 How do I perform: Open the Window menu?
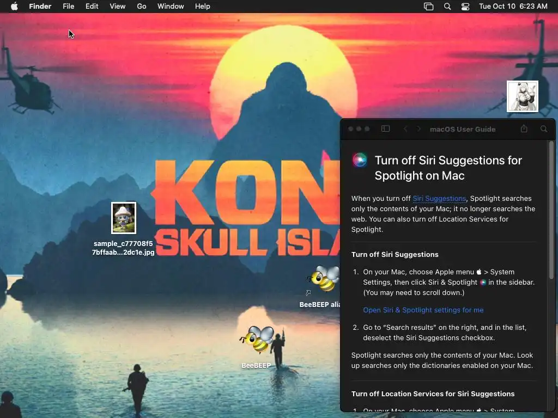[x=171, y=7]
